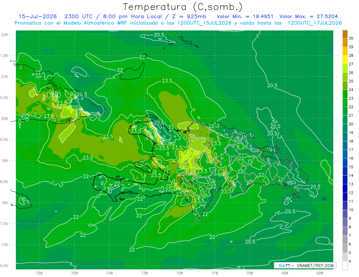Viewport: 359px width, 277px height.
Task: Select the '1200UTC_17JUL2026' valid-until time
Action: tap(315, 23)
